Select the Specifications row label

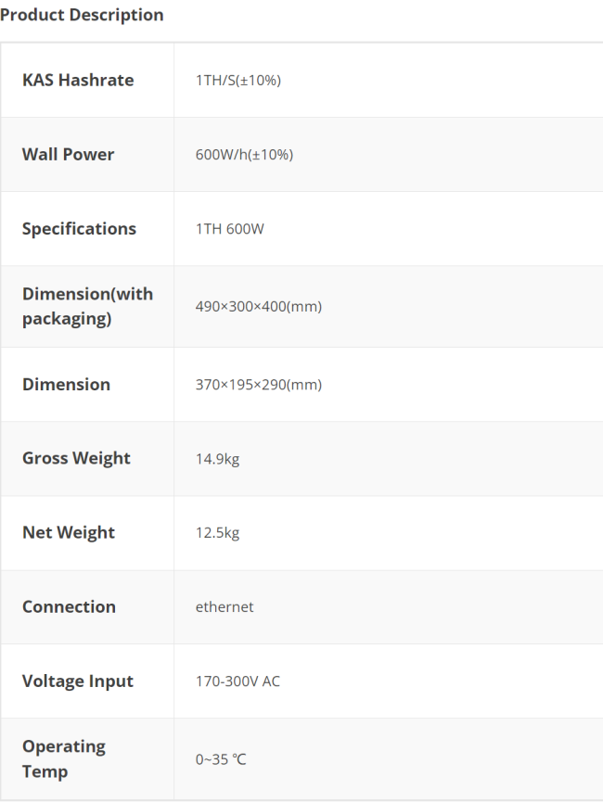[80, 229]
